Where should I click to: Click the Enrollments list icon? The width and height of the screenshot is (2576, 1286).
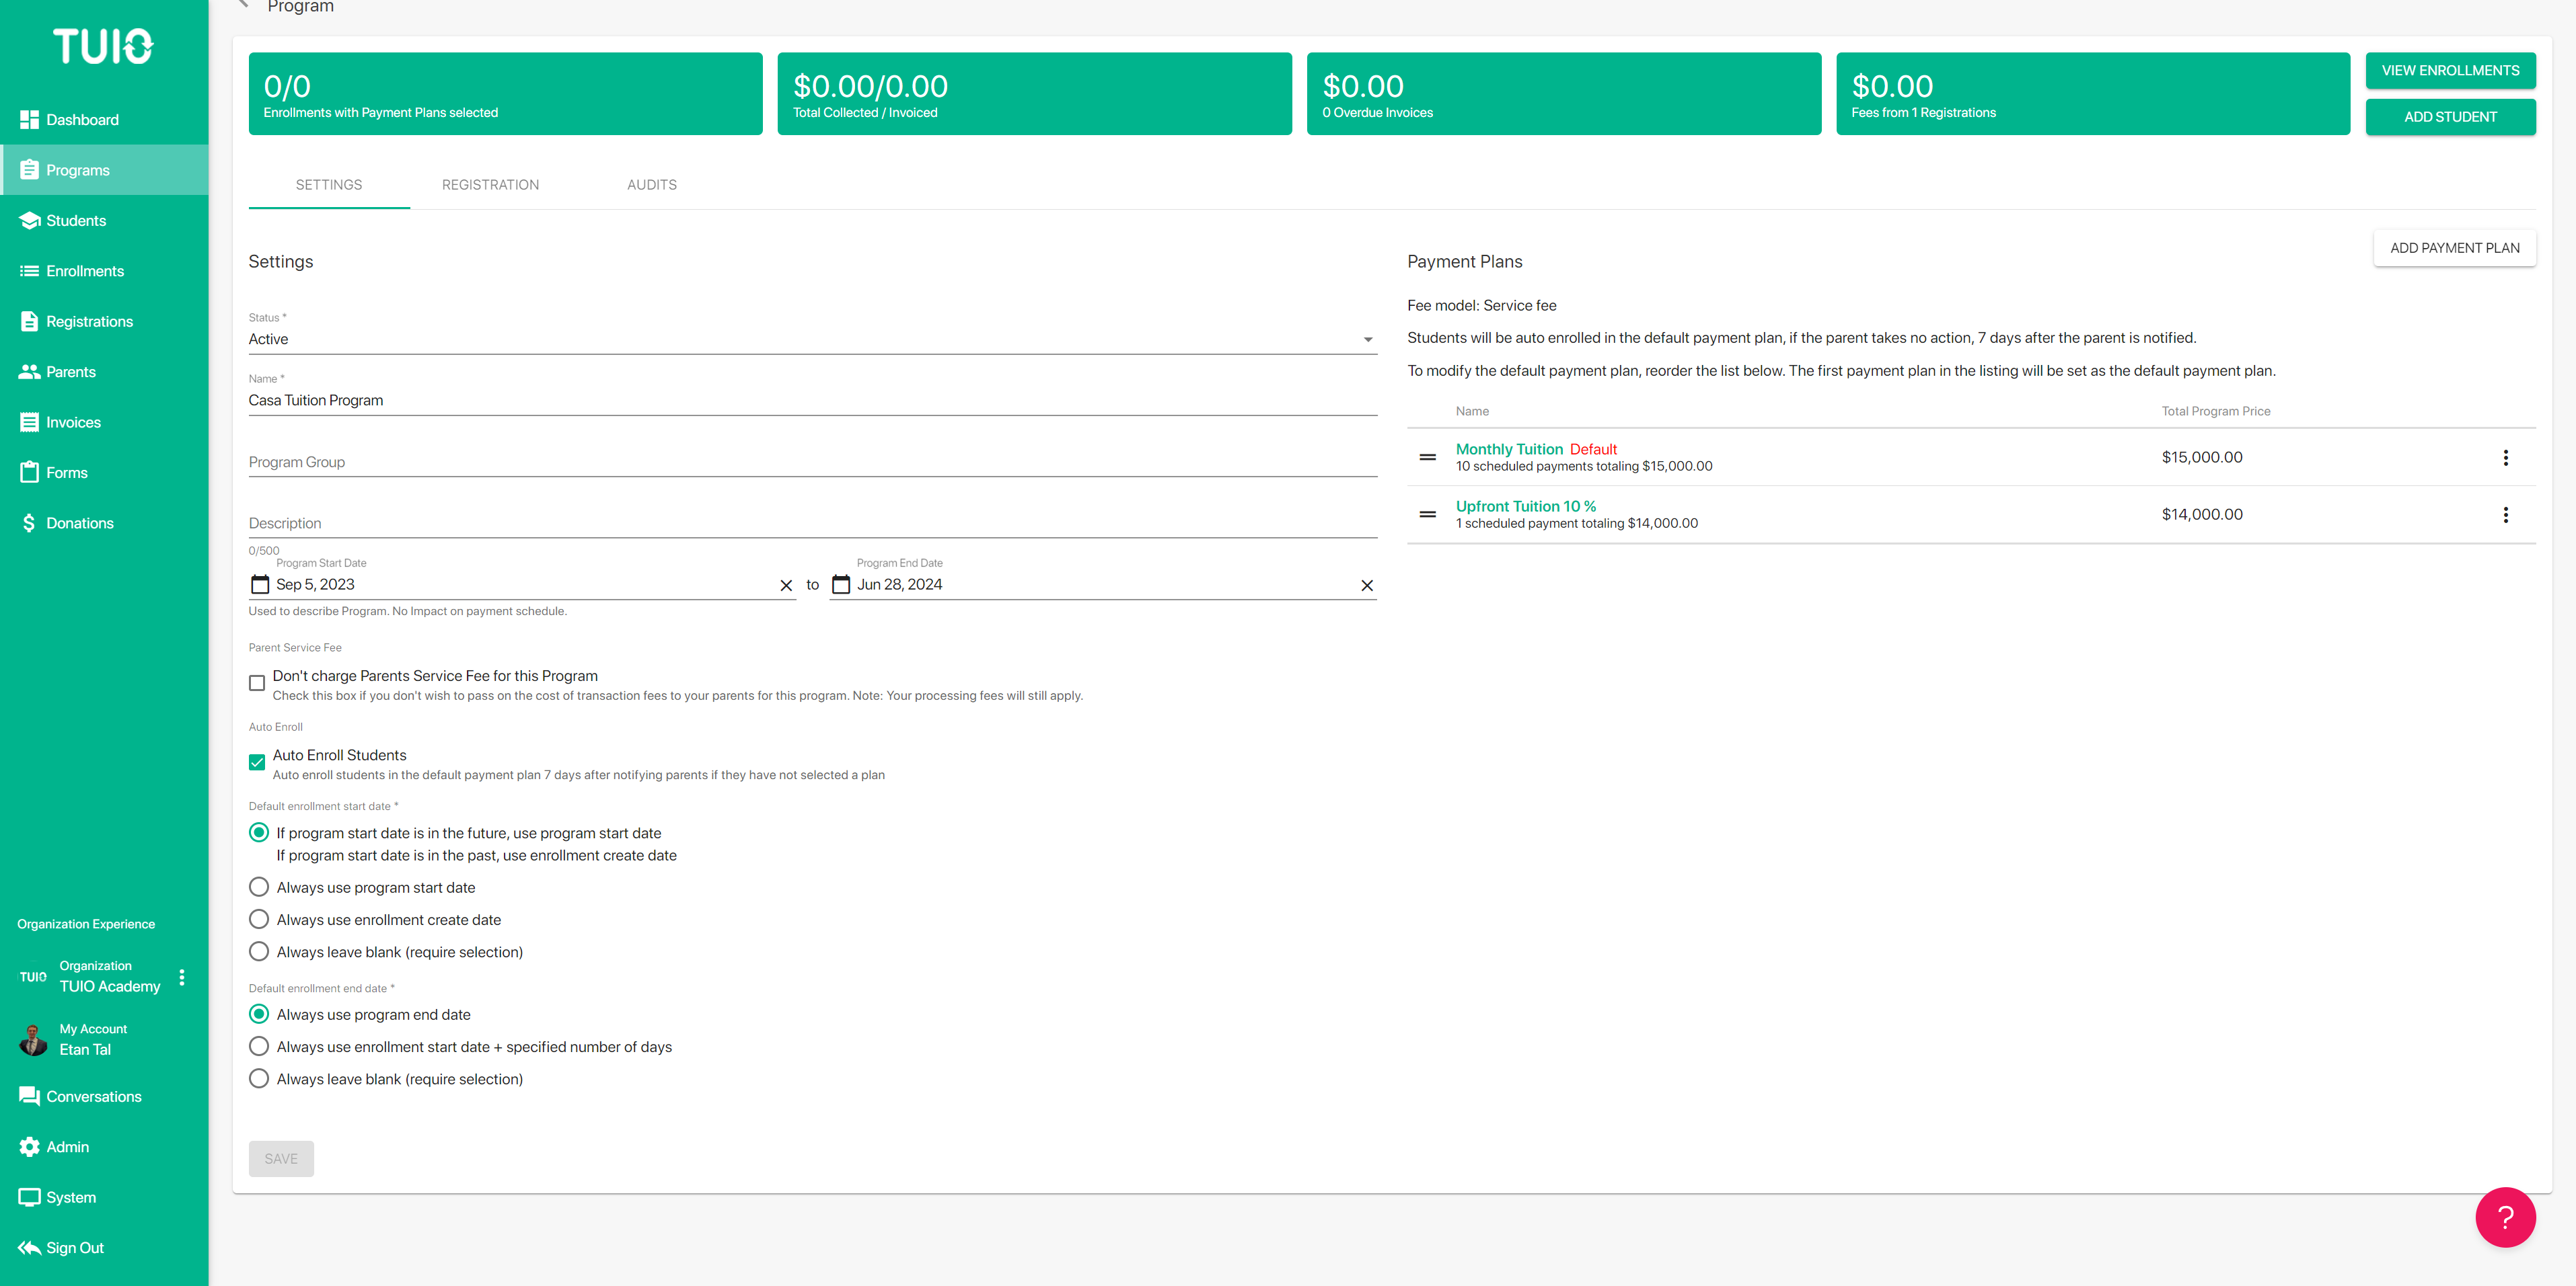[29, 271]
